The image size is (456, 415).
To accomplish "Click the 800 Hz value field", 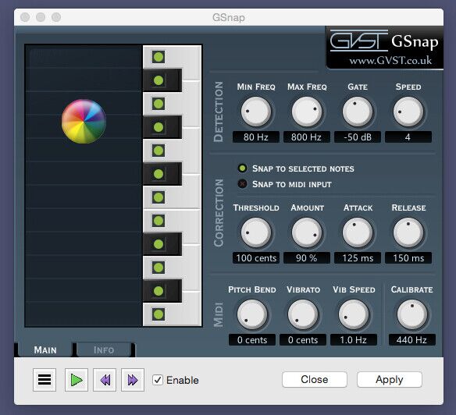I will [x=307, y=137].
